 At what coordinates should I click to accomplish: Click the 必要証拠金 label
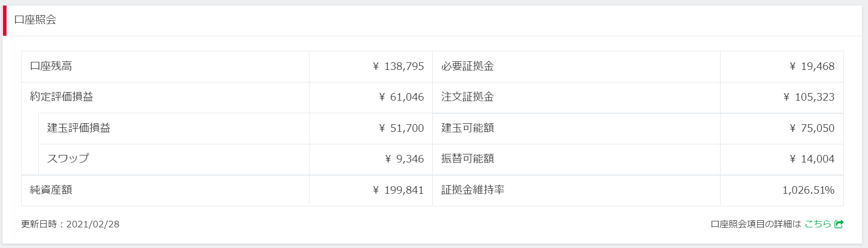coord(467,66)
